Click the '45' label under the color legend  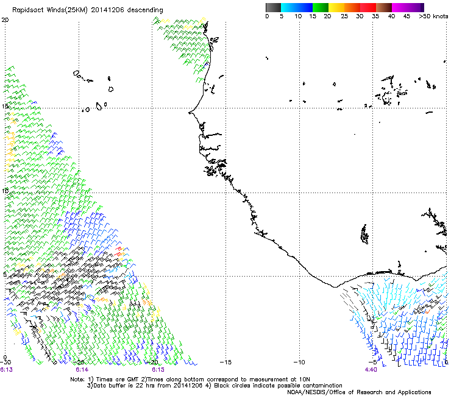[x=407, y=16]
